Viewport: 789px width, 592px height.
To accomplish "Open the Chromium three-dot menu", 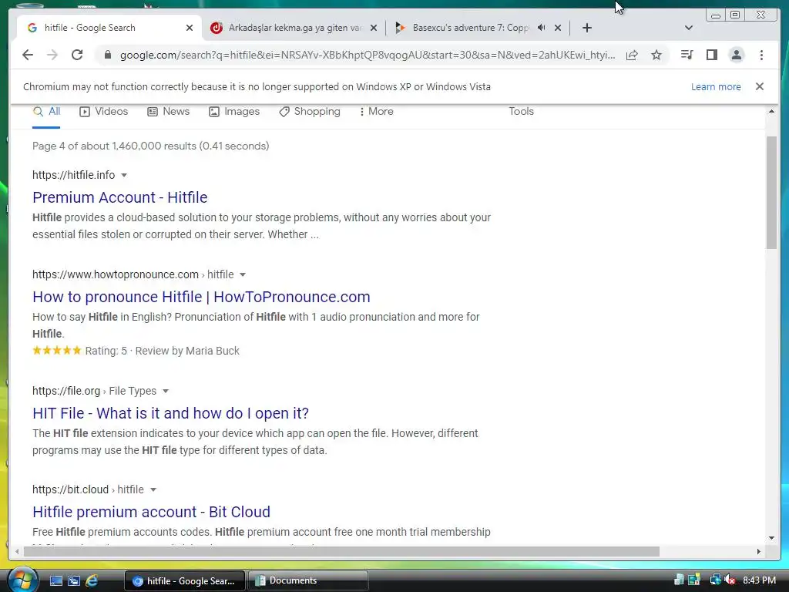I will point(761,55).
